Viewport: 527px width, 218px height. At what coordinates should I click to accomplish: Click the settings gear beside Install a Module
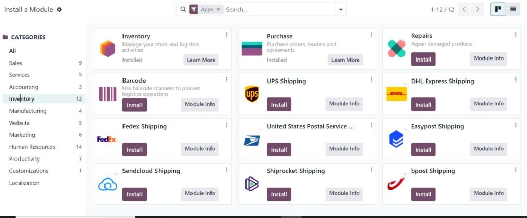coord(59,10)
